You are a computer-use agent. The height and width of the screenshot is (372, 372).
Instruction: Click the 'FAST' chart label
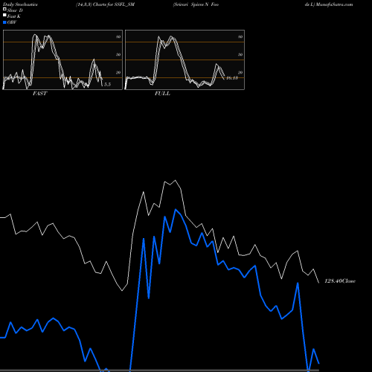[39, 94]
